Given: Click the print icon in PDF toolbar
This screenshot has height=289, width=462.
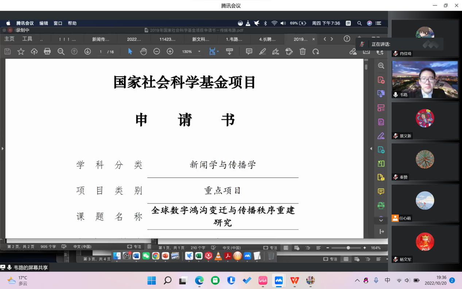Looking at the screenshot, I should click(47, 51).
